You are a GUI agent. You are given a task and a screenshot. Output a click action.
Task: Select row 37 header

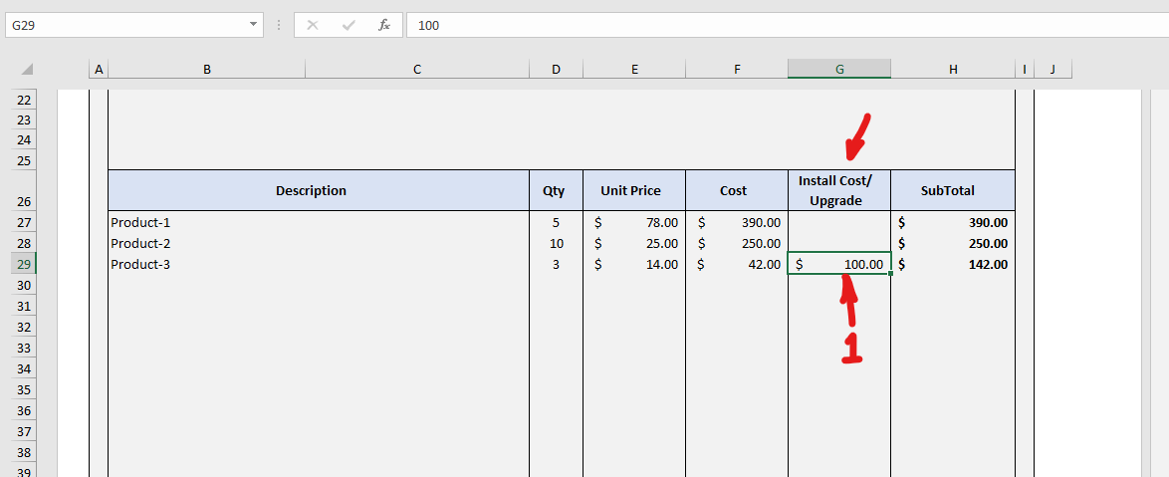pyautogui.click(x=24, y=431)
